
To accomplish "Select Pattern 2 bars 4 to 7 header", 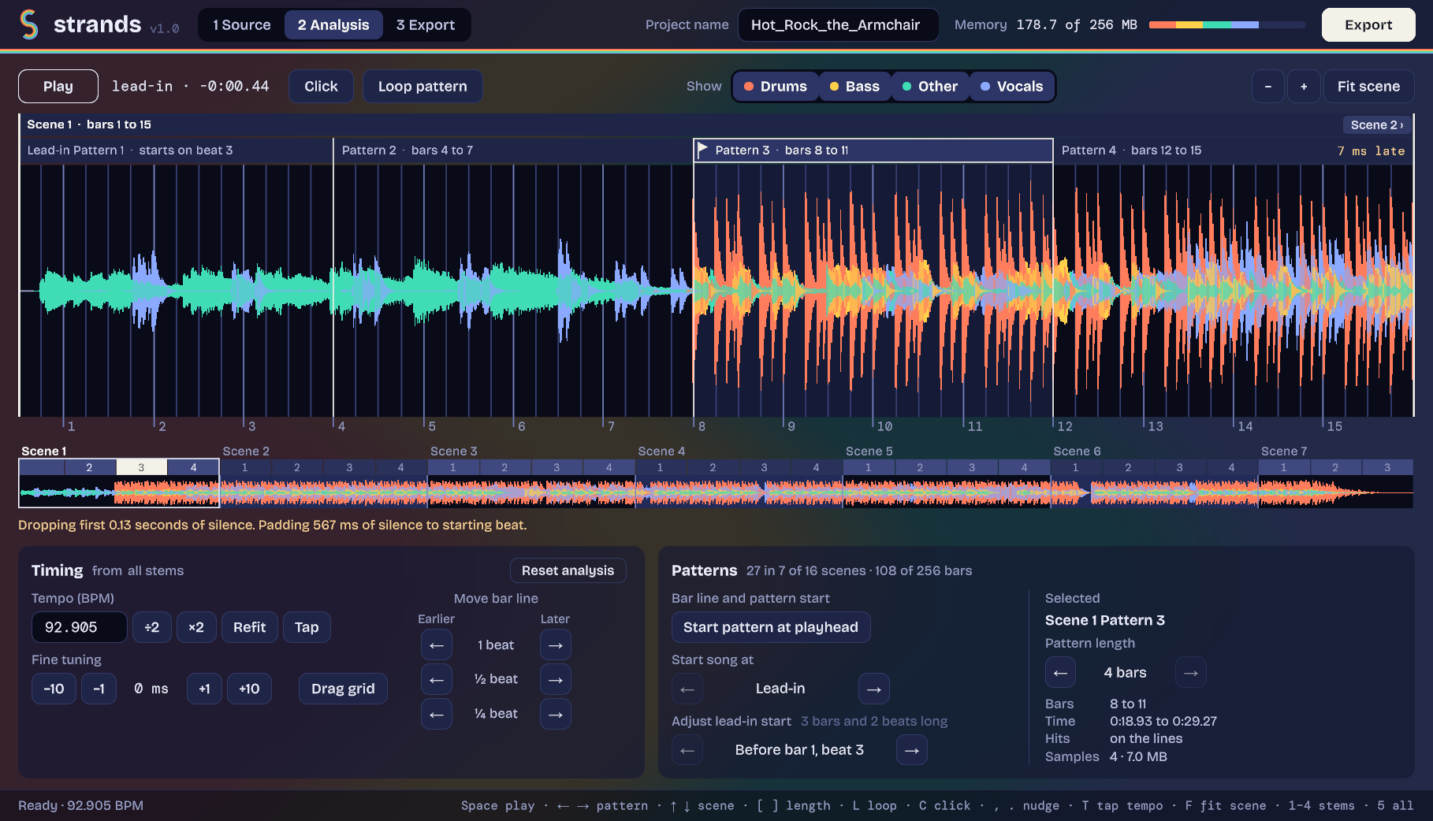I will click(513, 150).
